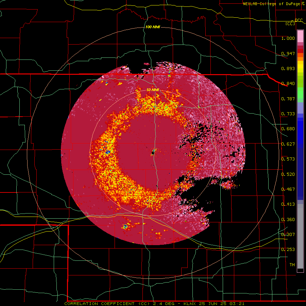Click the 1.000 value on the color scale
The image size is (306, 306).
288,38
